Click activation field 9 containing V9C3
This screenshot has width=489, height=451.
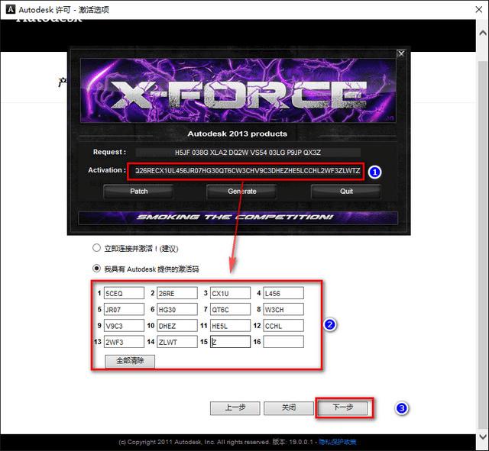[124, 326]
